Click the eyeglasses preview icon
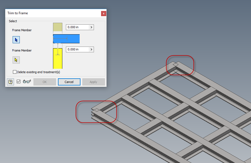251x163 pixels. pyautogui.click(x=27, y=82)
